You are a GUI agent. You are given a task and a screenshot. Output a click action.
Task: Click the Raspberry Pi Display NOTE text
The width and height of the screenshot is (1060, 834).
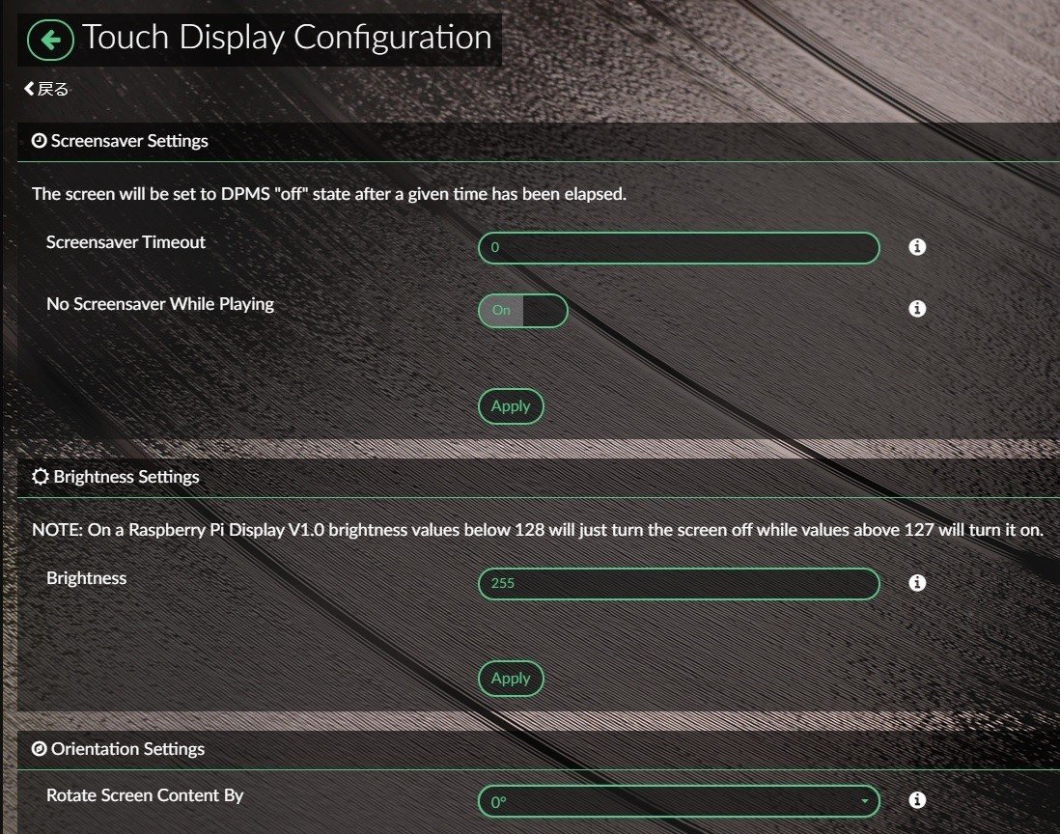[538, 530]
